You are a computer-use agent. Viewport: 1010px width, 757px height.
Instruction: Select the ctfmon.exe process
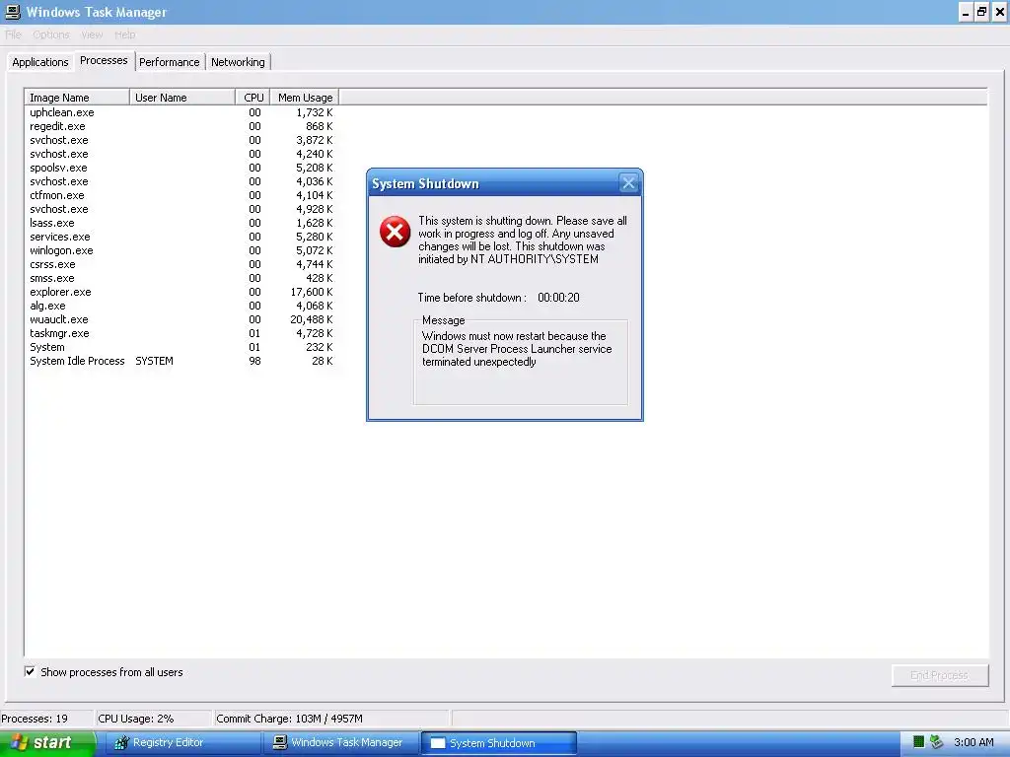pos(181,196)
